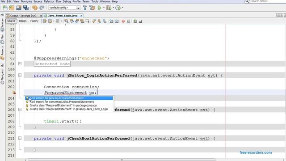Click the Profile Project icon
Image resolution: width=286 pixels, height=161 pixels.
pos(118,8)
